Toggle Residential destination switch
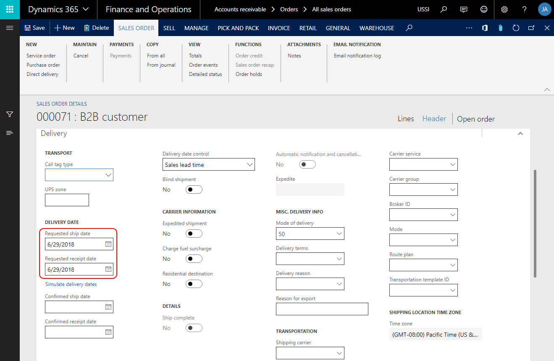The width and height of the screenshot is (554, 361). click(x=194, y=284)
